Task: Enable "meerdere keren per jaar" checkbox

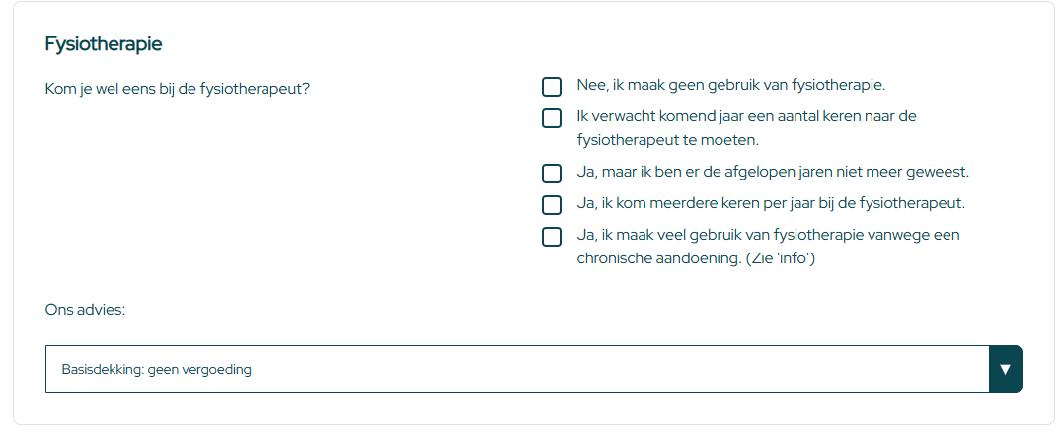Action: (x=552, y=205)
